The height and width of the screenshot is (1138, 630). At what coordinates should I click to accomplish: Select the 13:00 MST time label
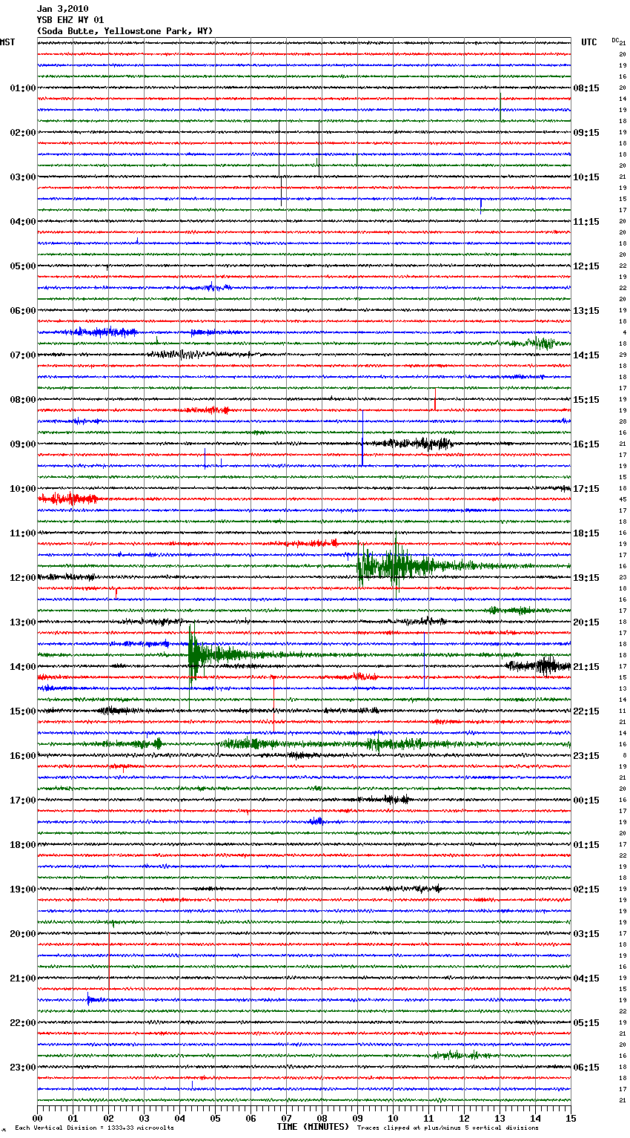(x=23, y=622)
